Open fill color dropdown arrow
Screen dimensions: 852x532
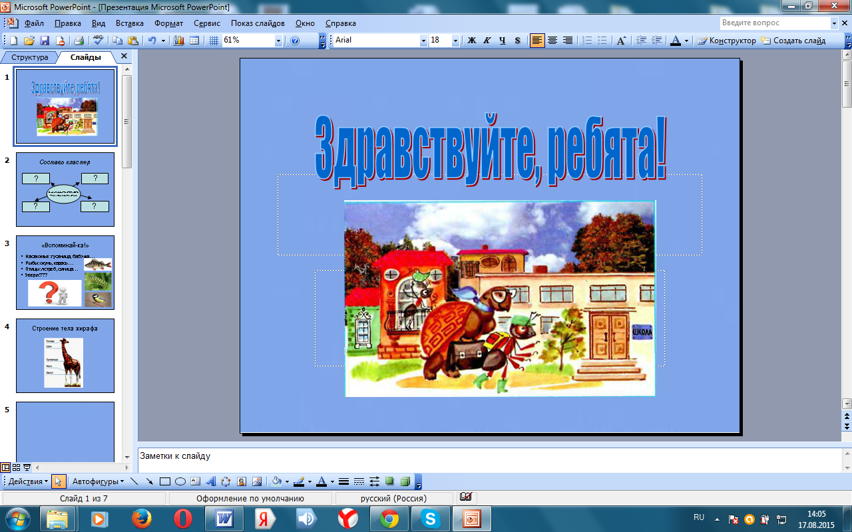tap(287, 481)
